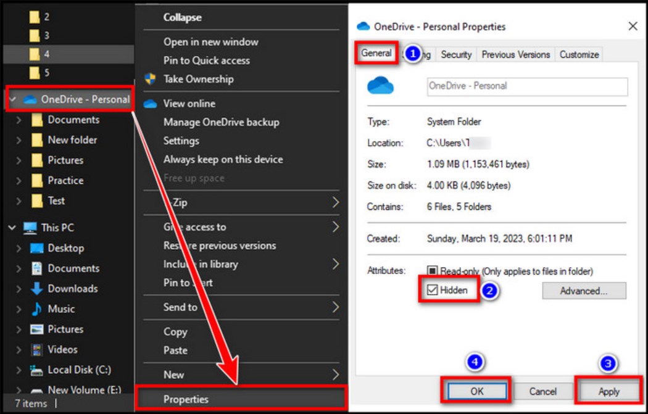Choose Manage OneDrive backup menu entry

(x=221, y=122)
